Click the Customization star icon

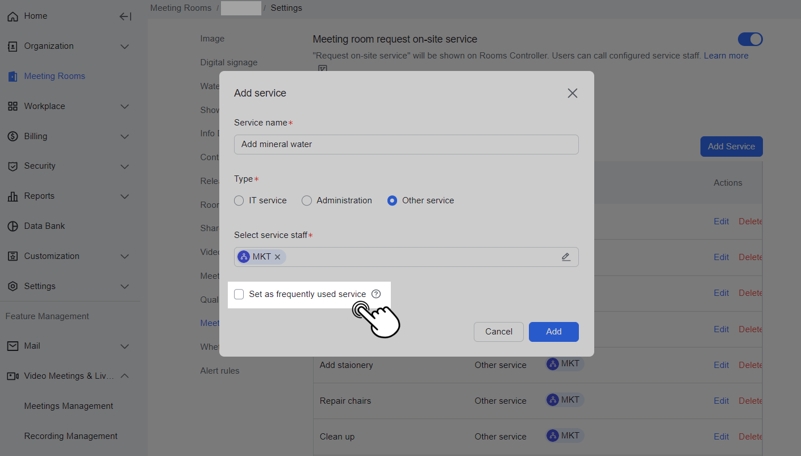coord(12,256)
